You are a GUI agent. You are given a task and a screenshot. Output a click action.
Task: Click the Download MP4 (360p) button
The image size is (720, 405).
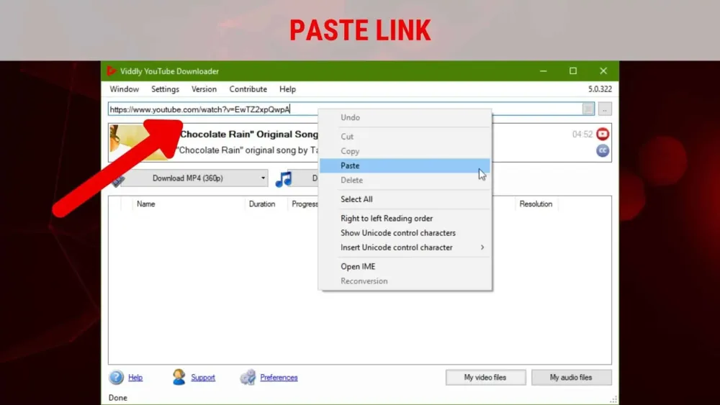coord(188,178)
